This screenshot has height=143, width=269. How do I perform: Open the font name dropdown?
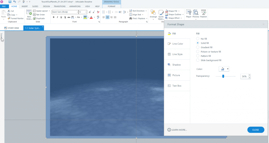pos(77,12)
